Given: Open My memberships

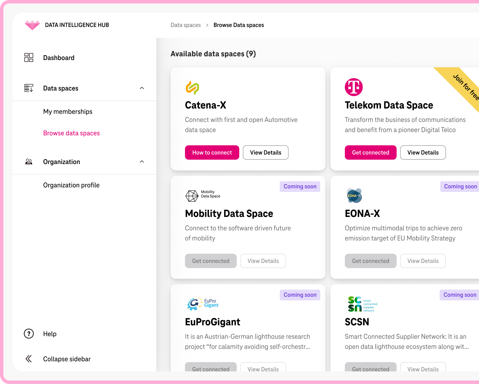Looking at the screenshot, I should [68, 111].
